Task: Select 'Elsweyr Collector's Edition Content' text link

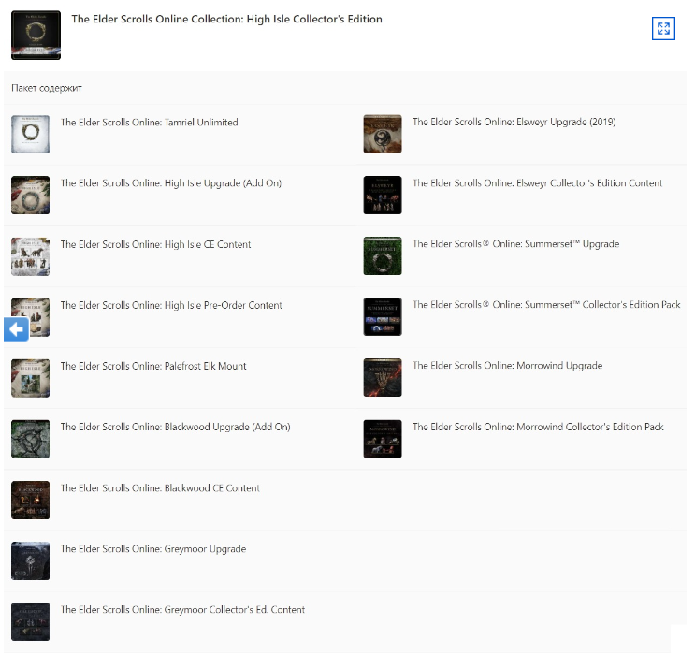Action: tap(538, 183)
